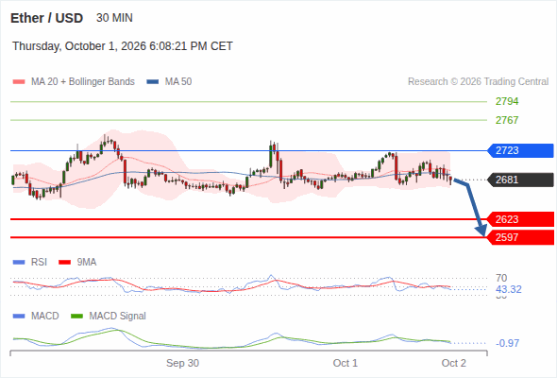Click the RSI 70 level label

click(501, 278)
